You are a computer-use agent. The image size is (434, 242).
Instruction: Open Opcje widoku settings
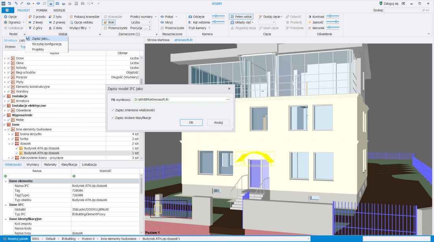(81, 22)
